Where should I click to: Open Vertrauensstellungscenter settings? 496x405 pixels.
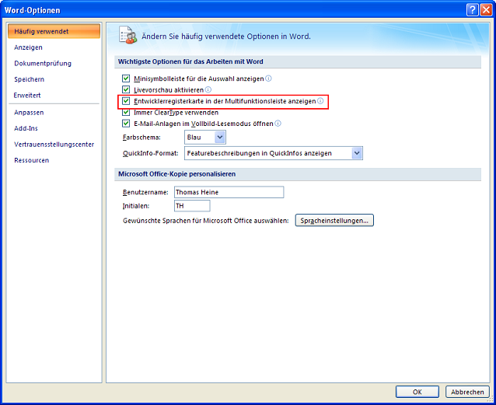pos(54,145)
